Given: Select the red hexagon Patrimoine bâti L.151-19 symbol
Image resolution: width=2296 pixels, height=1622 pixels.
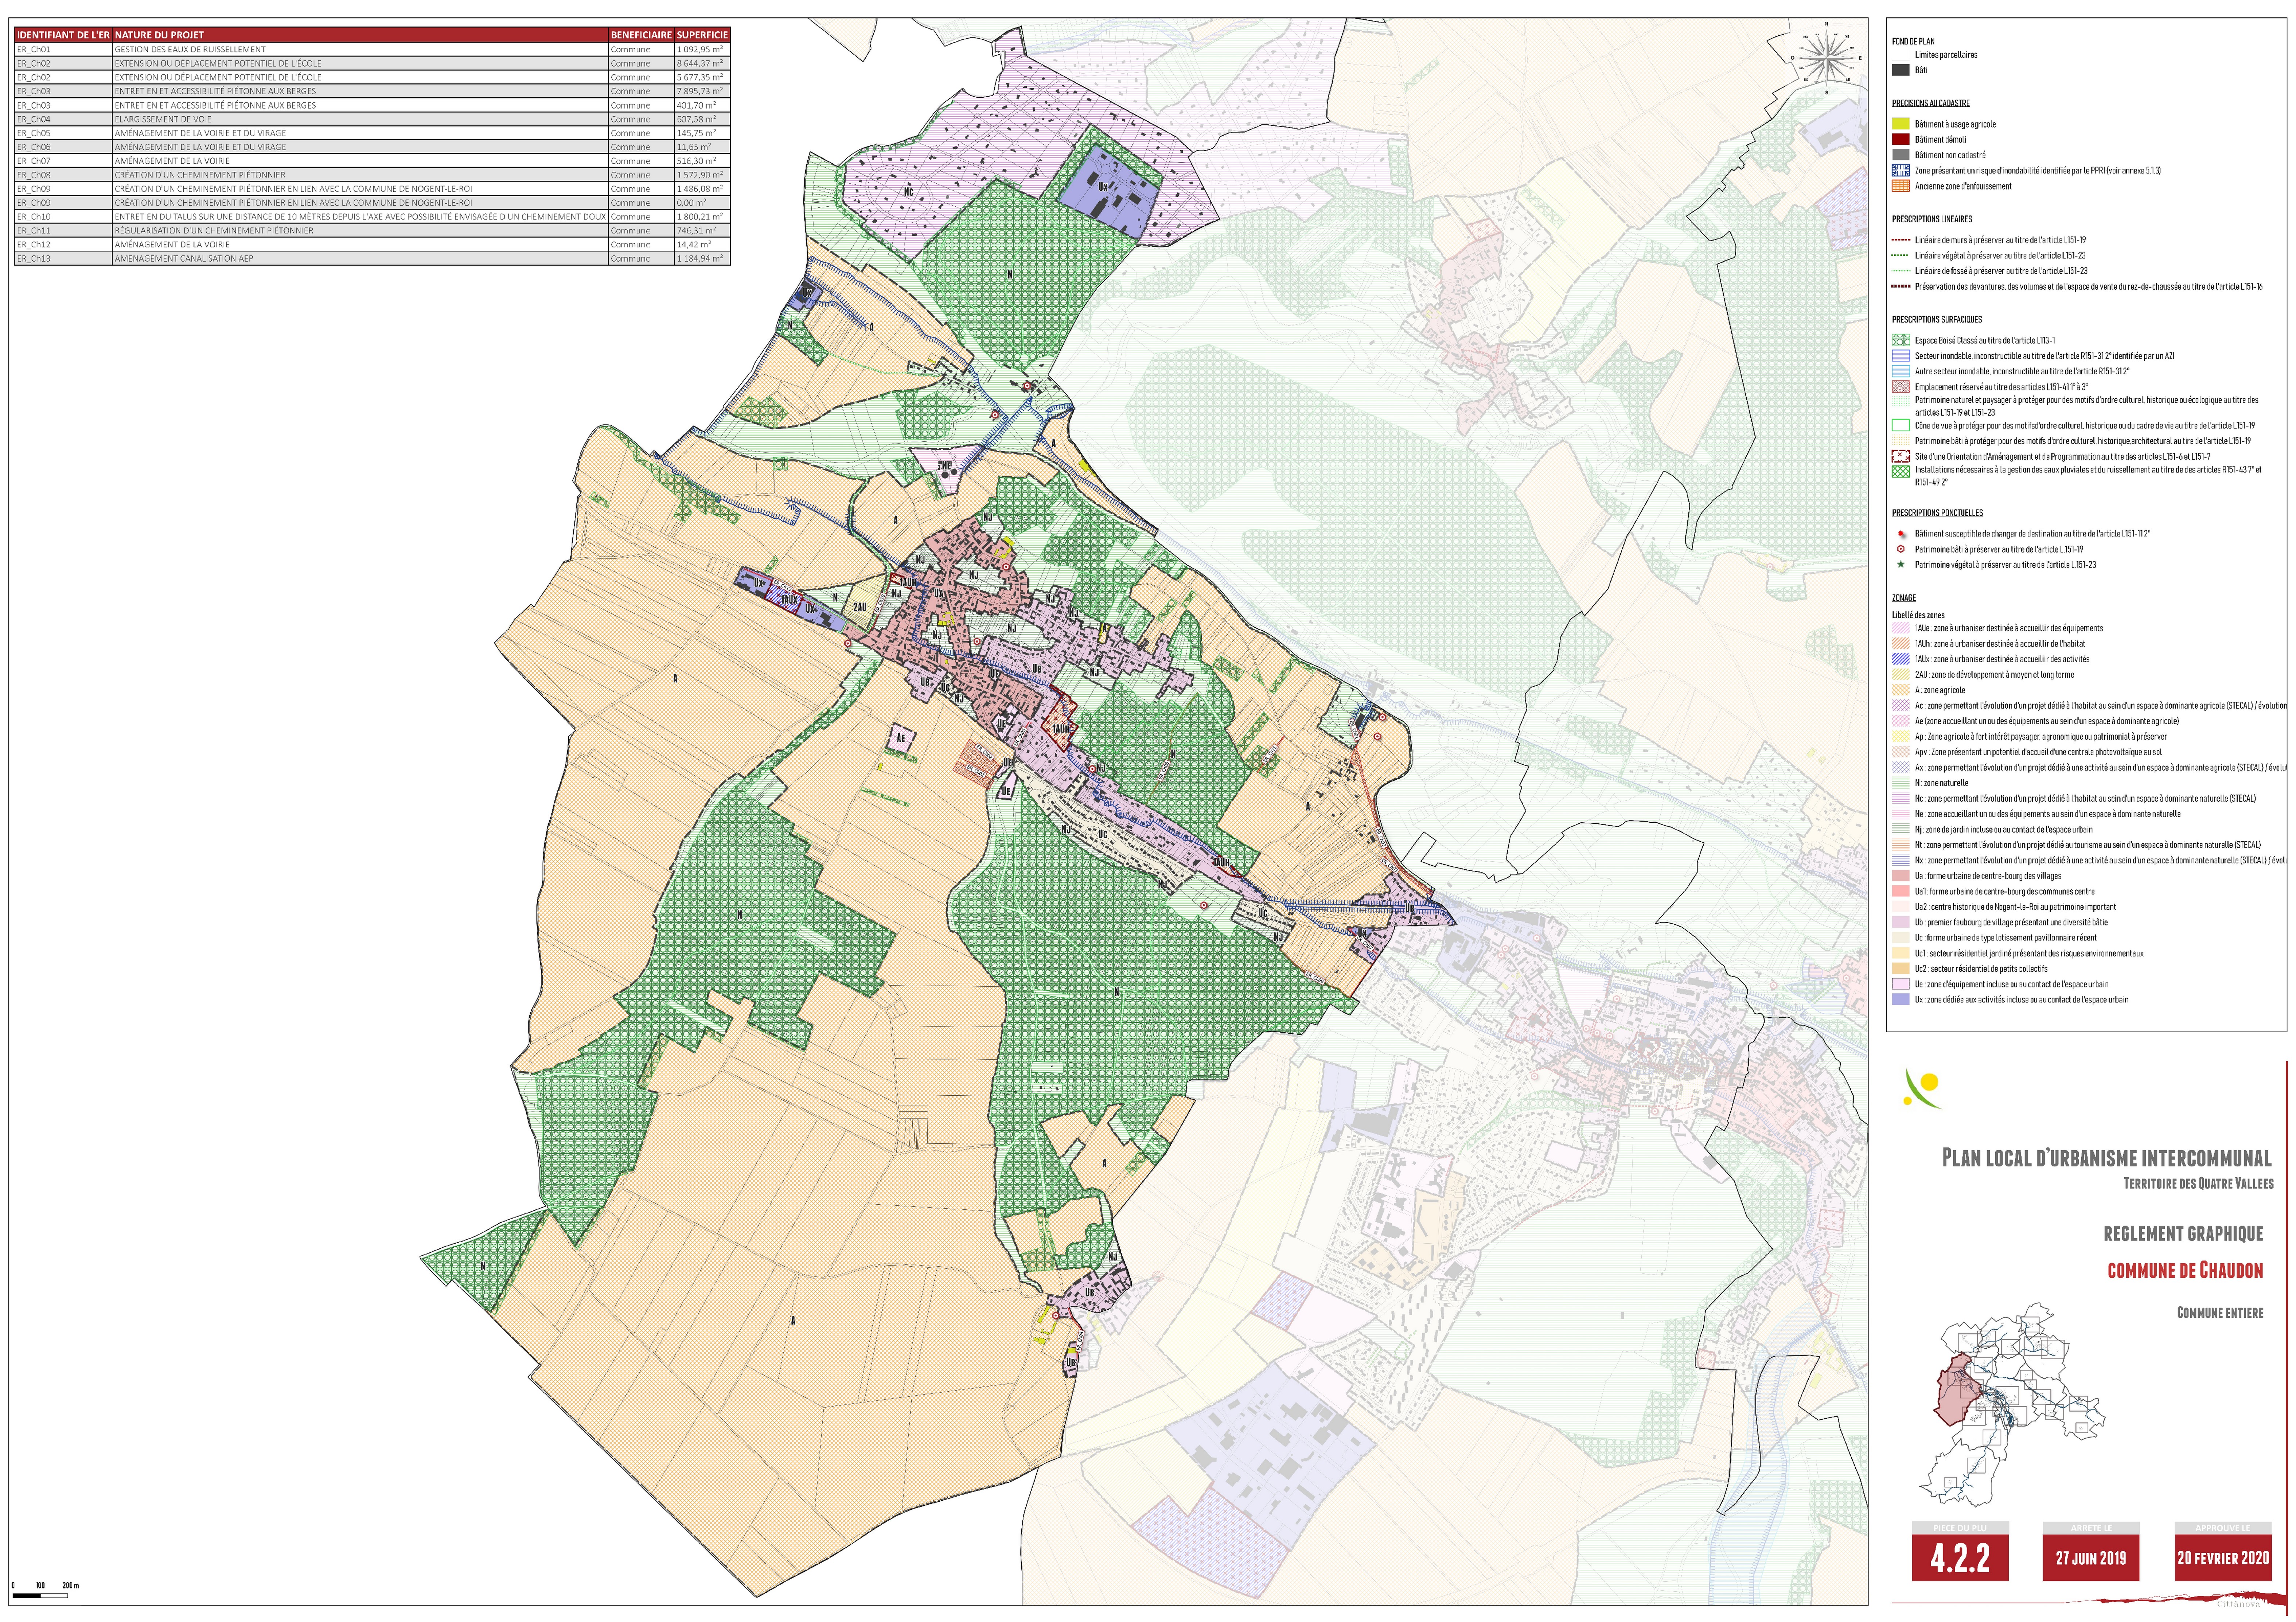Looking at the screenshot, I should (1901, 549).
